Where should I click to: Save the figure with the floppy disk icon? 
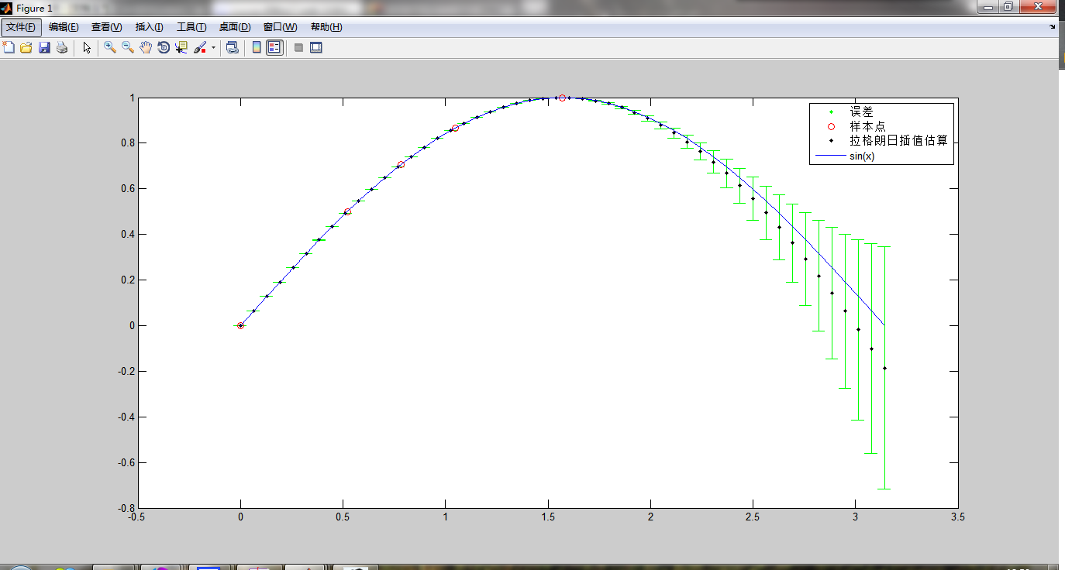pyautogui.click(x=44, y=47)
